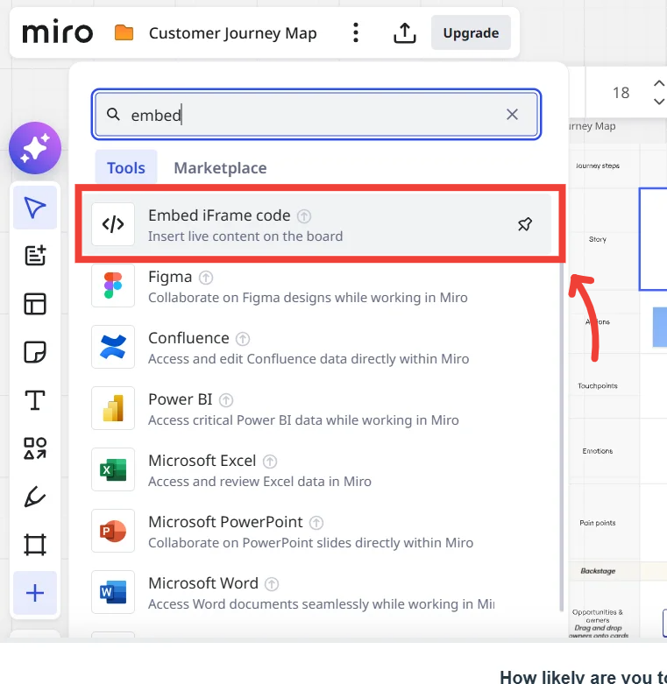Open the Microsoft PowerPoint integration
The height and width of the screenshot is (684, 667).
click(x=316, y=531)
